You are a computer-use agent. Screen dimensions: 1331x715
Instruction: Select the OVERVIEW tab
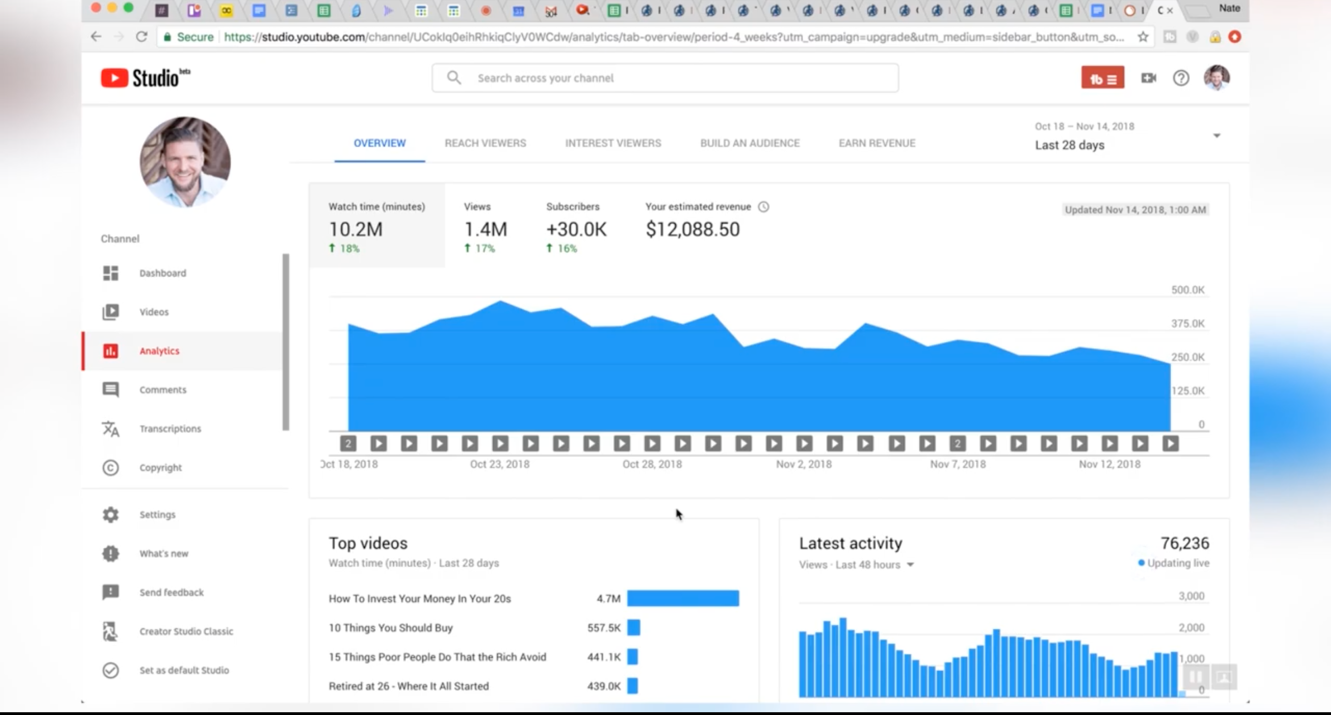379,143
